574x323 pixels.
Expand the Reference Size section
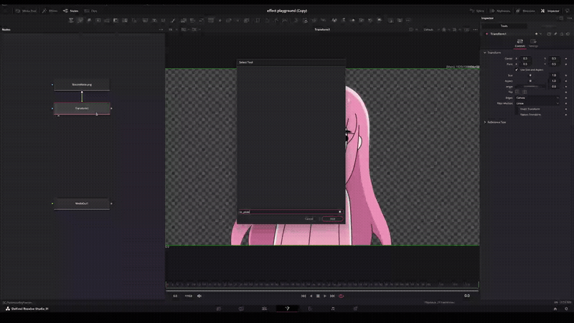[485, 122]
